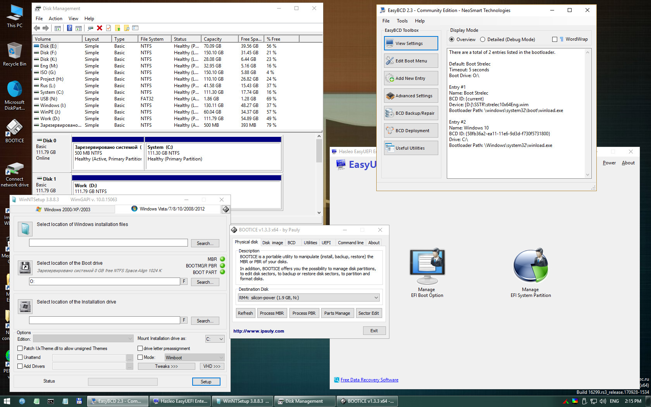Open the Command Prompt icon in the taskbar
Viewport: 651px width, 407px height.
click(51, 401)
